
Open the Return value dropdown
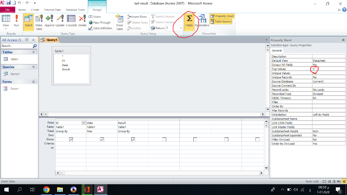[180, 28]
